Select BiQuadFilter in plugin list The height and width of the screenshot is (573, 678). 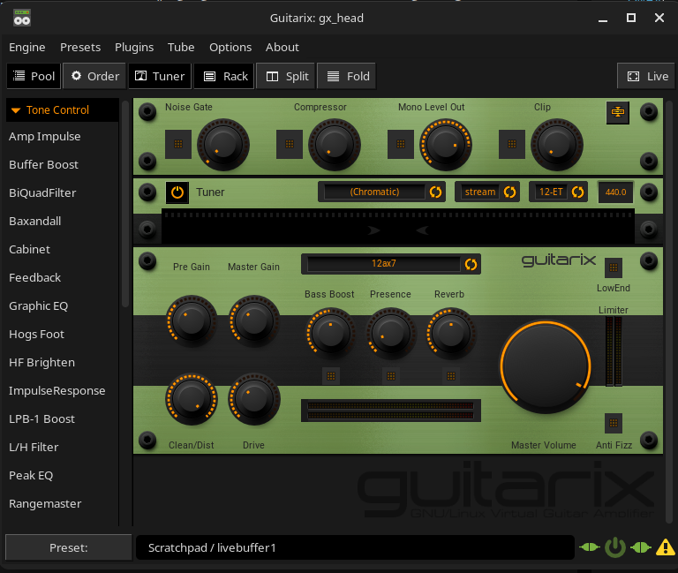tap(63, 192)
